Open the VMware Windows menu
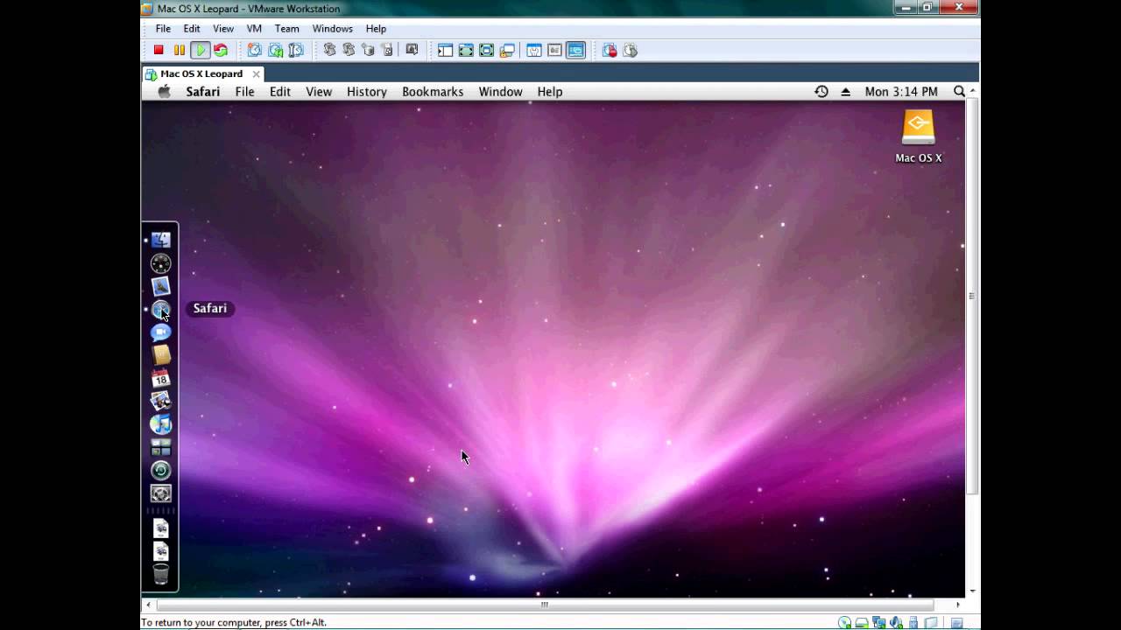 point(333,29)
